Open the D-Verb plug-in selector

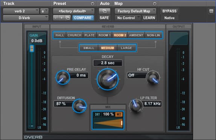pyautogui.click(x=26, y=18)
